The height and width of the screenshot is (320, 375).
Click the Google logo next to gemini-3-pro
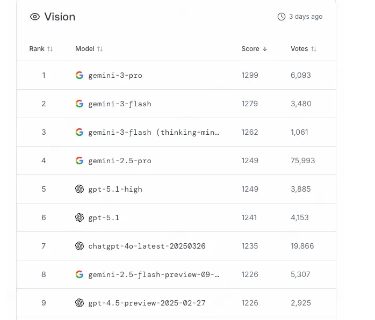click(80, 75)
